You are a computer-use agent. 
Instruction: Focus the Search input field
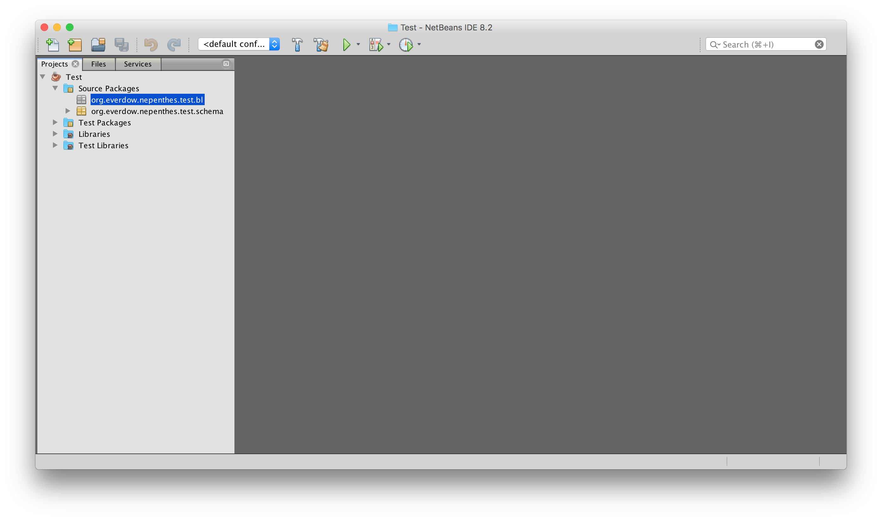[x=766, y=44]
